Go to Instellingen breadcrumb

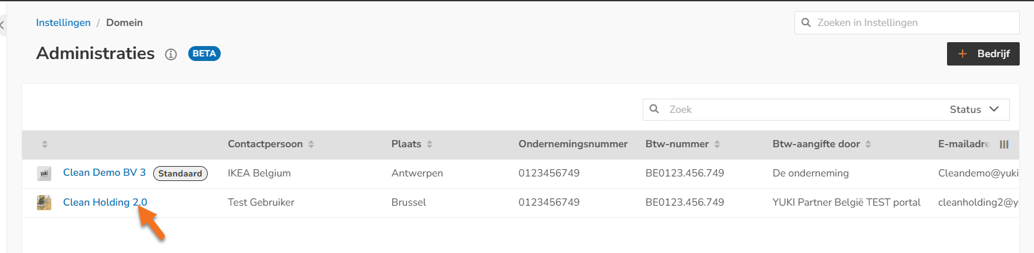pos(63,23)
